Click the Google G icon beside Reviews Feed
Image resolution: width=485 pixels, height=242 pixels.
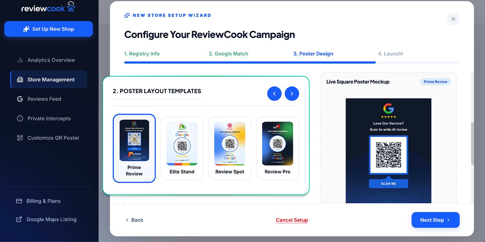20,99
